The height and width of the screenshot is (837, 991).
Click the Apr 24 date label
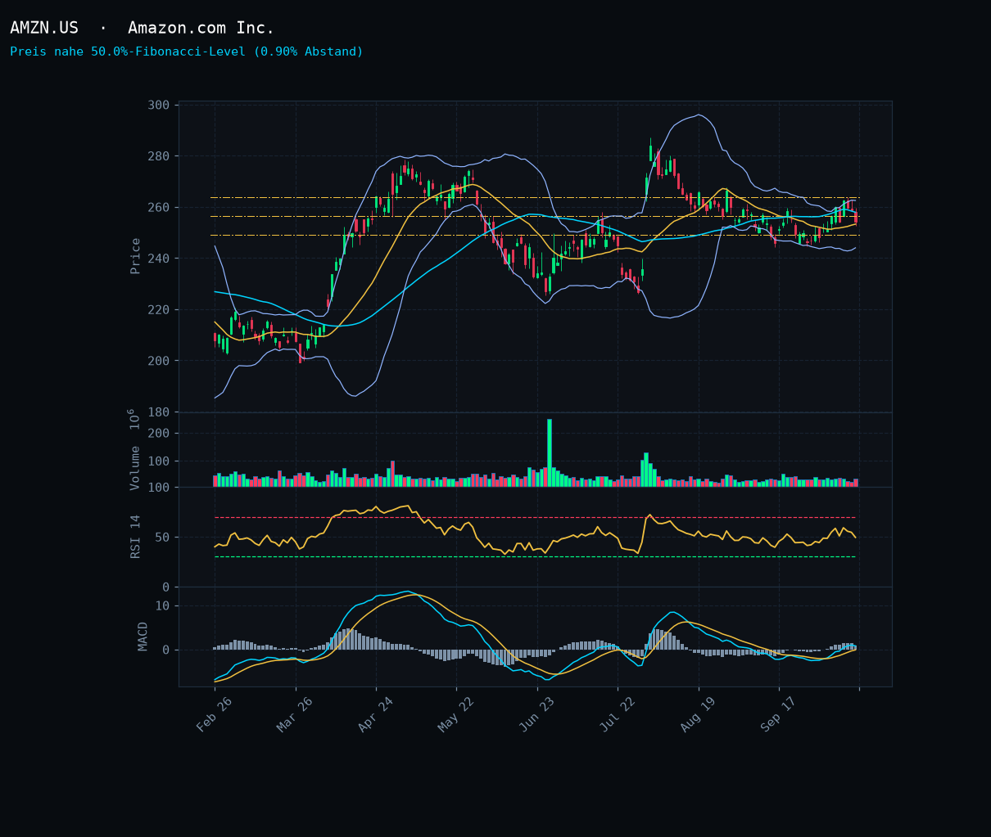(x=376, y=714)
